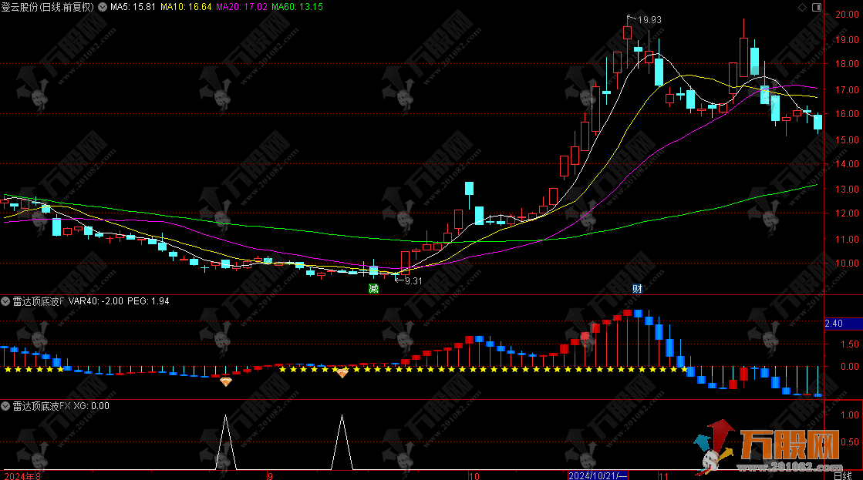Select the 登云股份(日线,前复权) title
This screenshot has width=863, height=480.
48,7
